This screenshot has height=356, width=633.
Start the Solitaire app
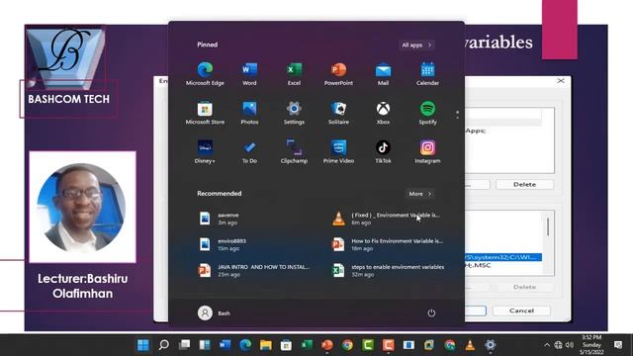pos(338,113)
